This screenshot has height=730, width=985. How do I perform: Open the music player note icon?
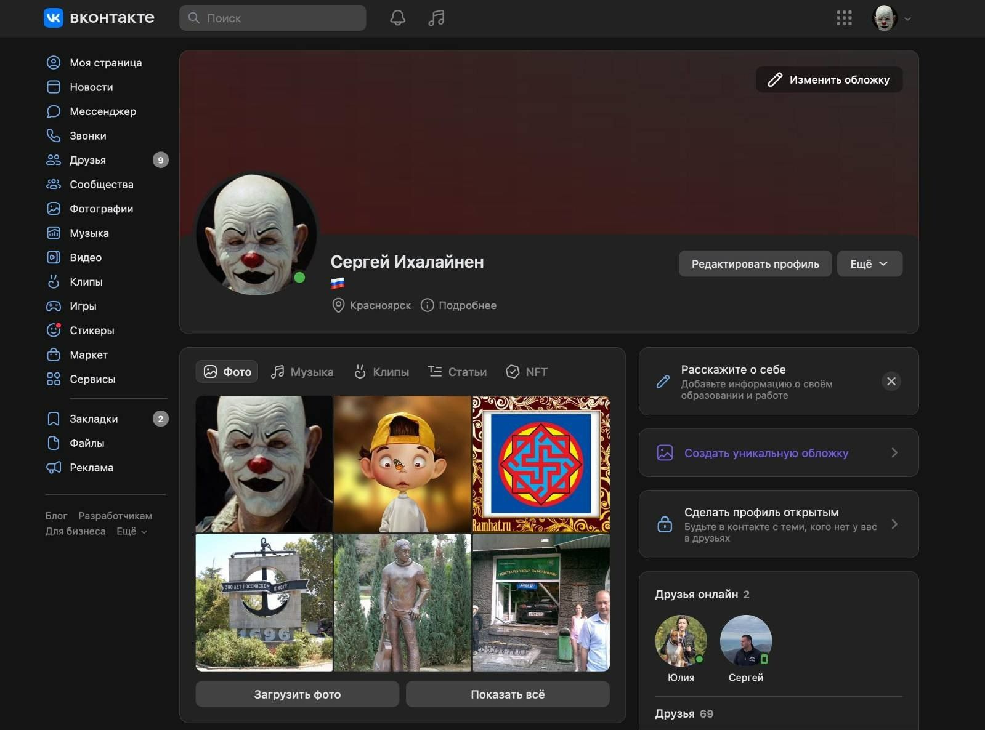point(436,18)
